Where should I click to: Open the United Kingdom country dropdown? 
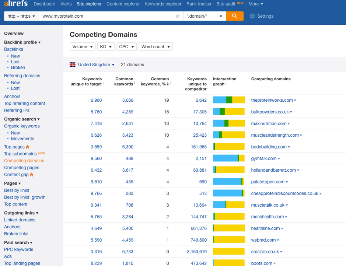tap(96, 64)
